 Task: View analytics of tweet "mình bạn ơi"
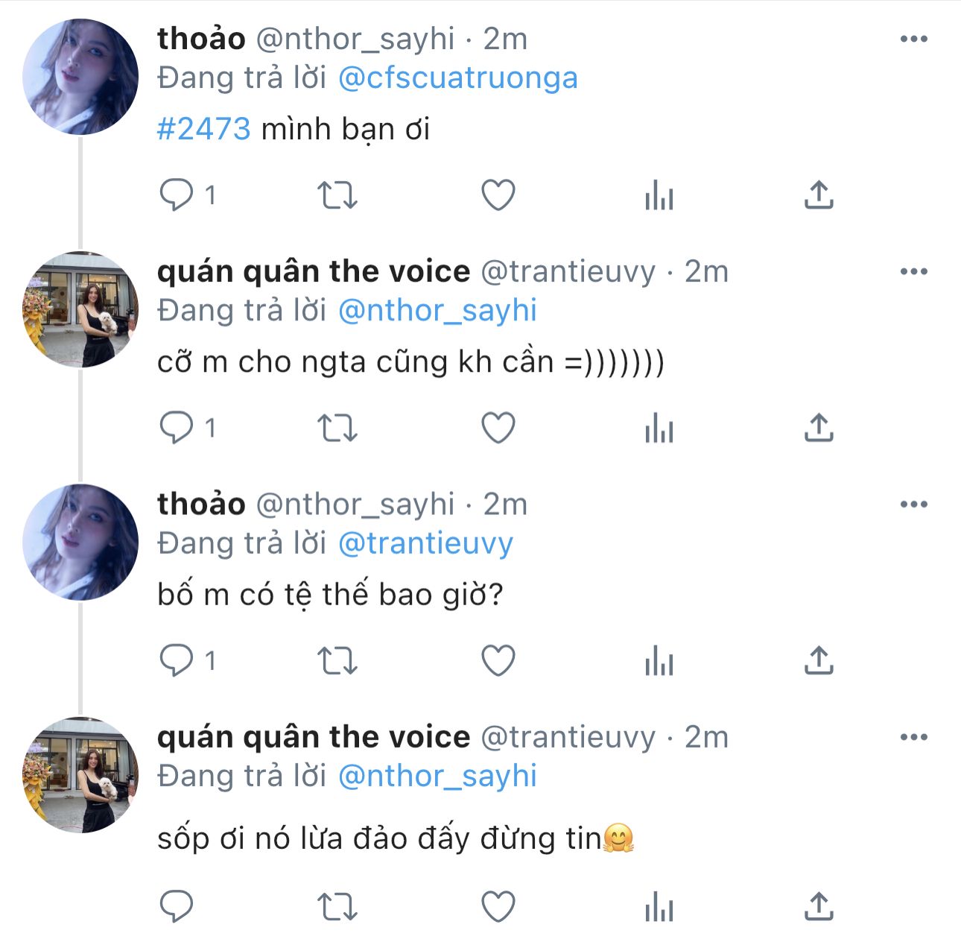pyautogui.click(x=659, y=195)
